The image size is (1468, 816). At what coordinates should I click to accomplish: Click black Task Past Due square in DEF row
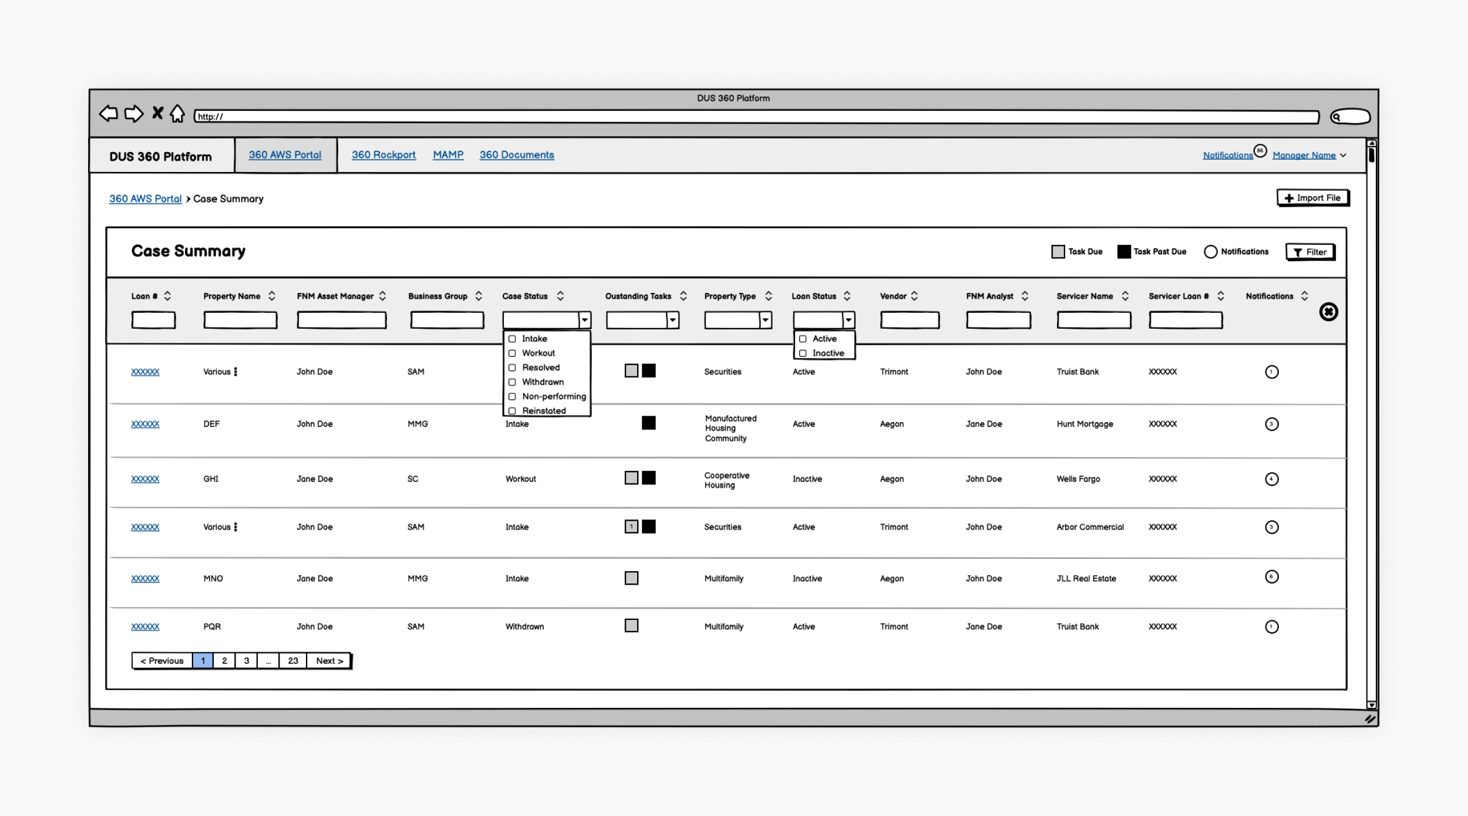[648, 423]
